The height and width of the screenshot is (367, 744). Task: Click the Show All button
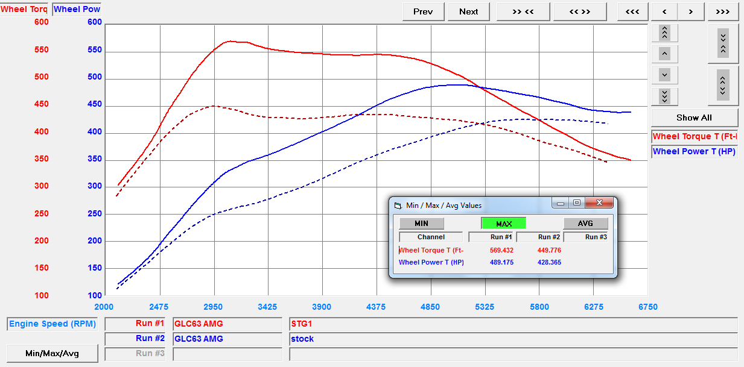[x=694, y=118]
